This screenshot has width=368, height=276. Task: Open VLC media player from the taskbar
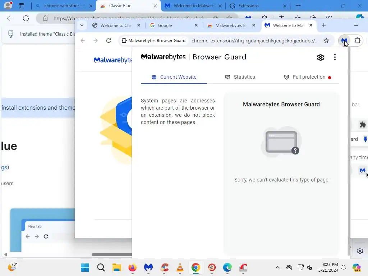tap(180, 267)
